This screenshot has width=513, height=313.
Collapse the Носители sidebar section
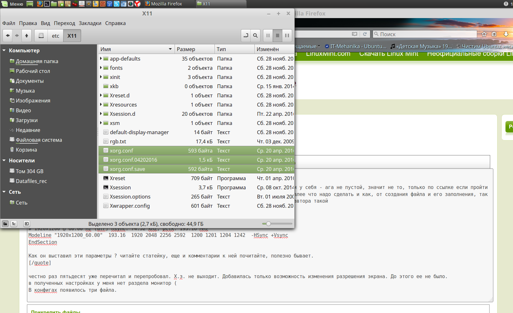coord(4,160)
